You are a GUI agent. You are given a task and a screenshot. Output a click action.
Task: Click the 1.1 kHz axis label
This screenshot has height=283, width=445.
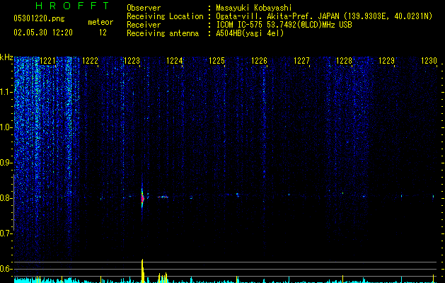point(6,92)
